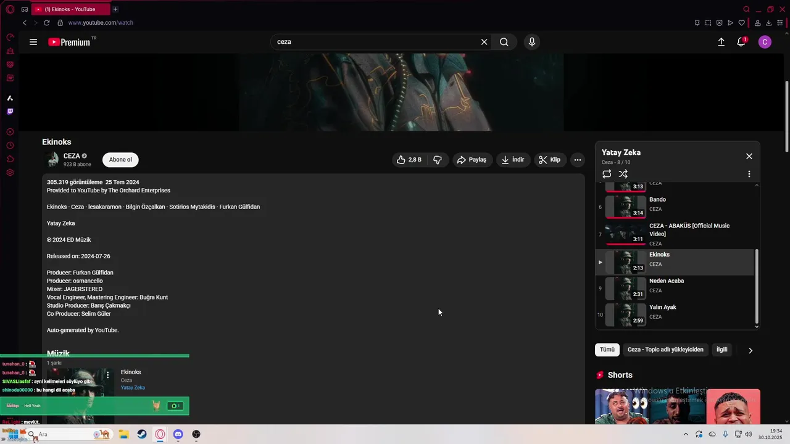Open the CEZA channel name link
Viewport: 790px width, 444px height.
(x=72, y=156)
